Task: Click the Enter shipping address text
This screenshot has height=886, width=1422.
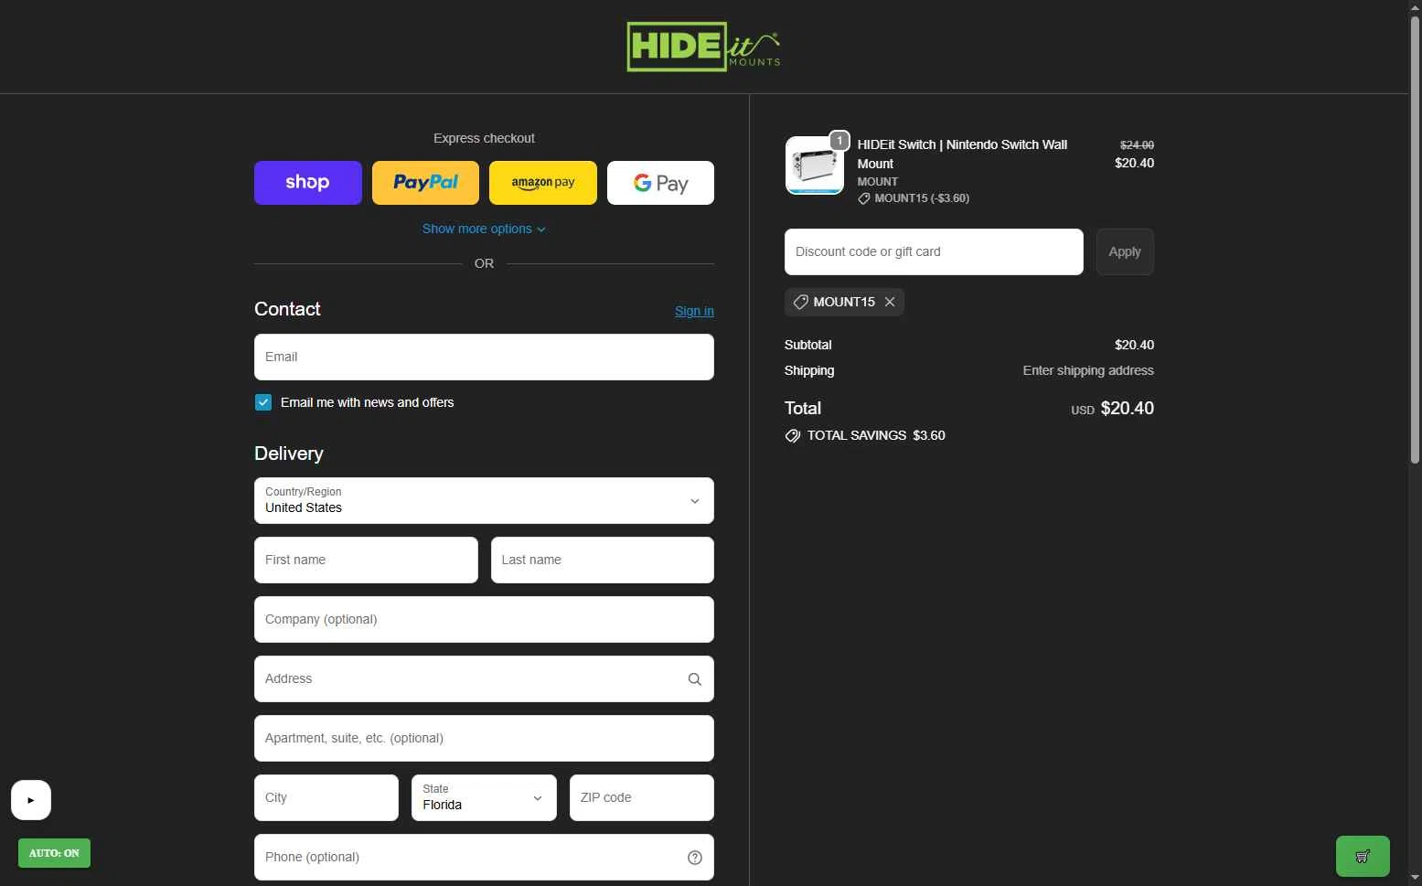Action: (x=1088, y=370)
